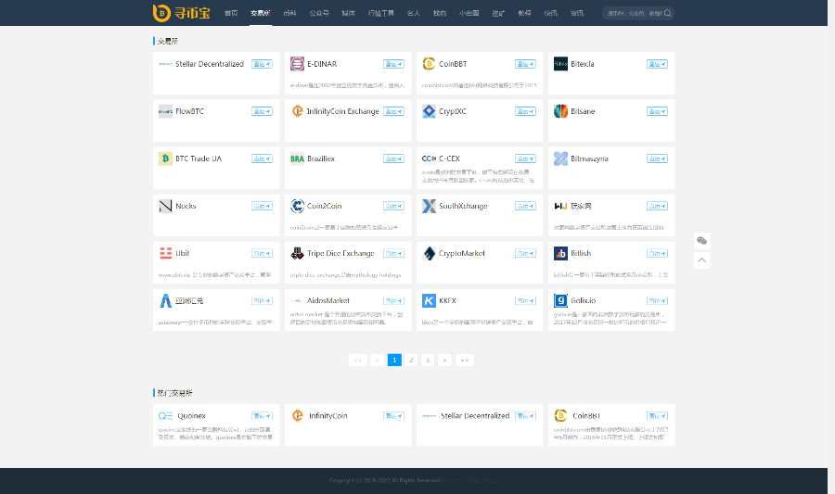
Task: Click the scroll-to-top arrow icon
Action: click(702, 260)
